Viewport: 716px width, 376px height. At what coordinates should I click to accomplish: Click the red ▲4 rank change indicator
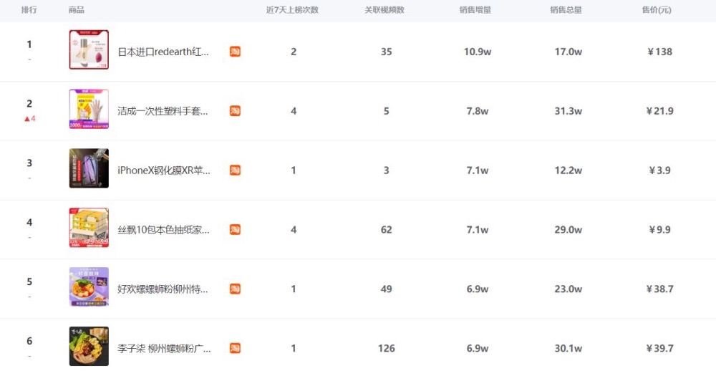click(29, 119)
